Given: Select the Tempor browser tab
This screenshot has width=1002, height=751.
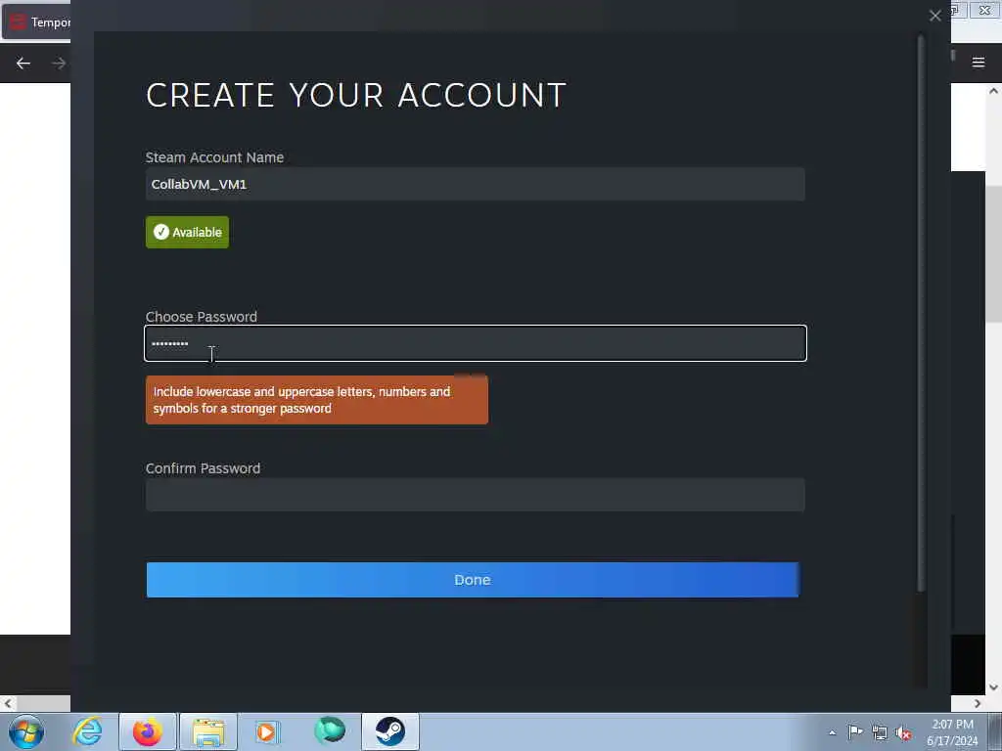Looking at the screenshot, I should [37, 22].
